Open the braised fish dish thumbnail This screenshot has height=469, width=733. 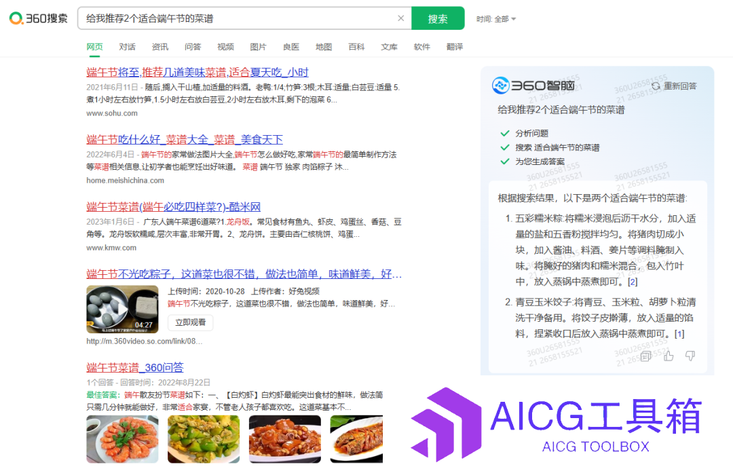[x=356, y=439]
